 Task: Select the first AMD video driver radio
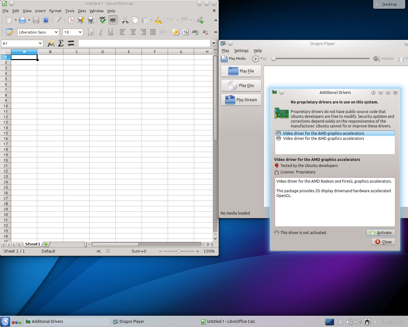279,133
